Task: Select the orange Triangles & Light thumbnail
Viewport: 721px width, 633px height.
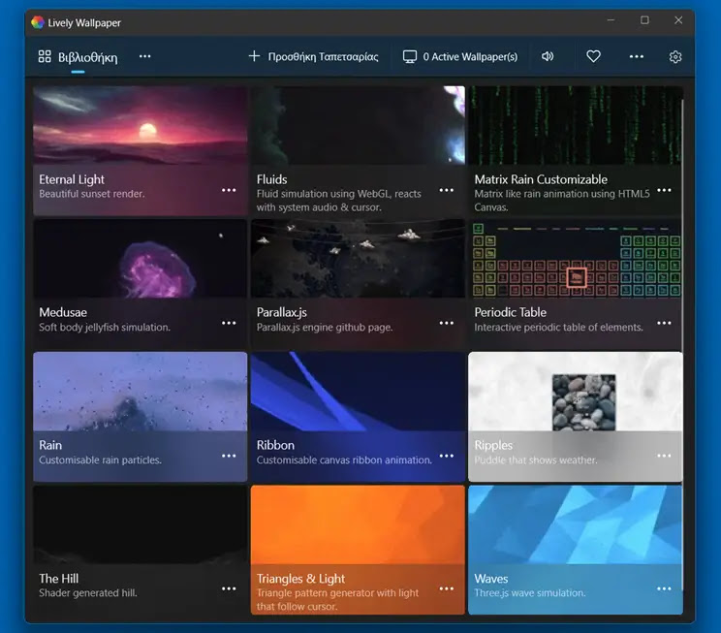Action: pos(358,524)
